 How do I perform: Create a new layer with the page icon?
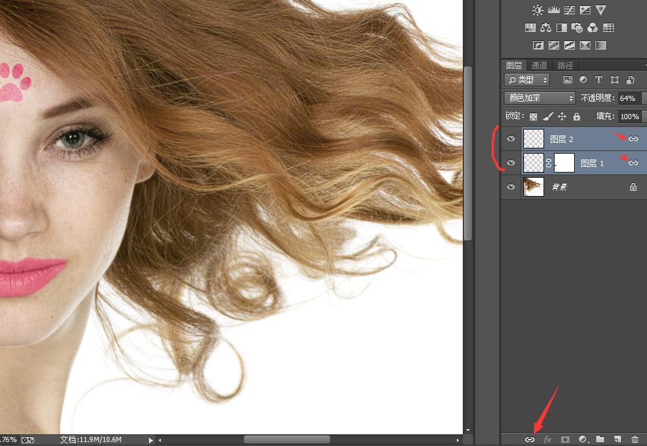[617, 439]
